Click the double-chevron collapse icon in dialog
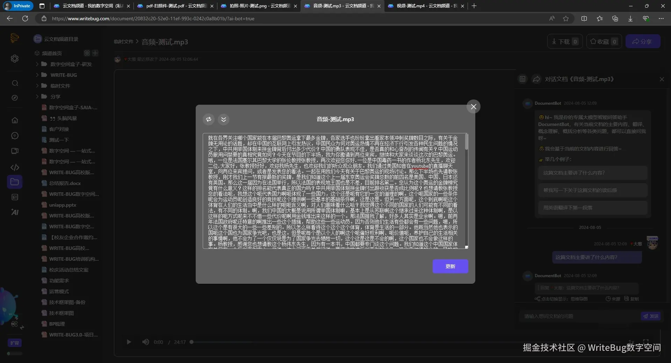Image resolution: width=671 pixels, height=363 pixels. click(224, 119)
